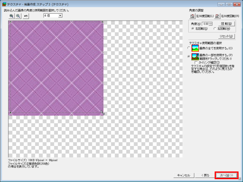This screenshot has width=243, height=182.
Task: Click the purple texture preview image
Action: click(x=56, y=67)
